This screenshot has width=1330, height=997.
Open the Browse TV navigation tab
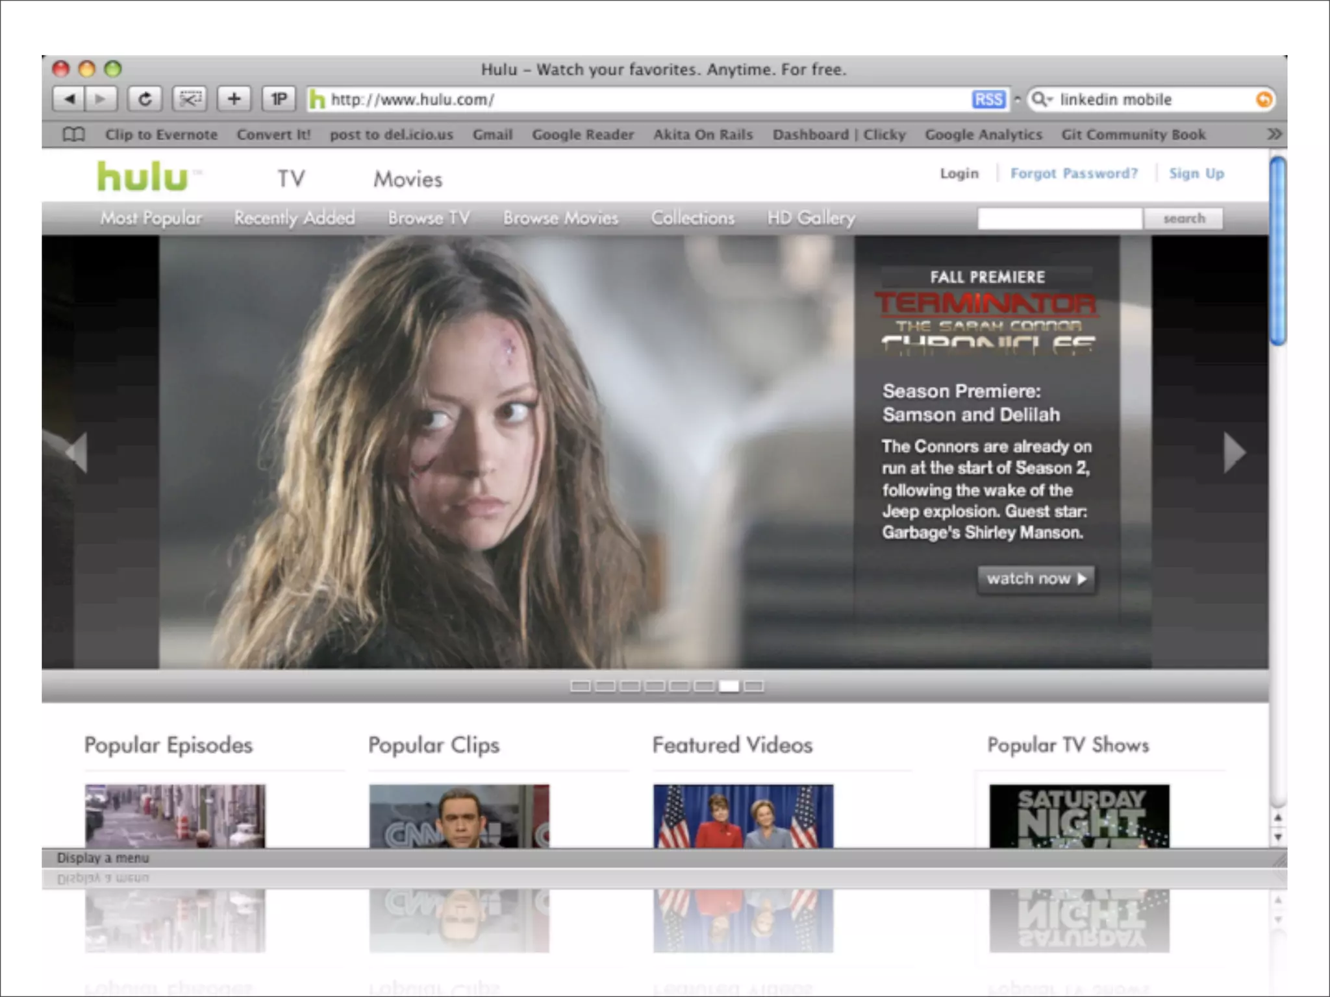(429, 218)
